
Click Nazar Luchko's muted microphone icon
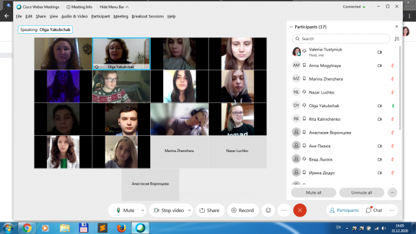[x=393, y=92]
